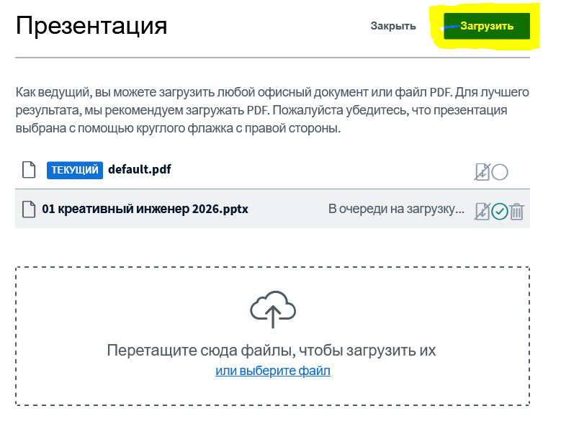This screenshot has height=424, width=561.
Task: Select the default.pdf file name
Action: click(x=140, y=169)
